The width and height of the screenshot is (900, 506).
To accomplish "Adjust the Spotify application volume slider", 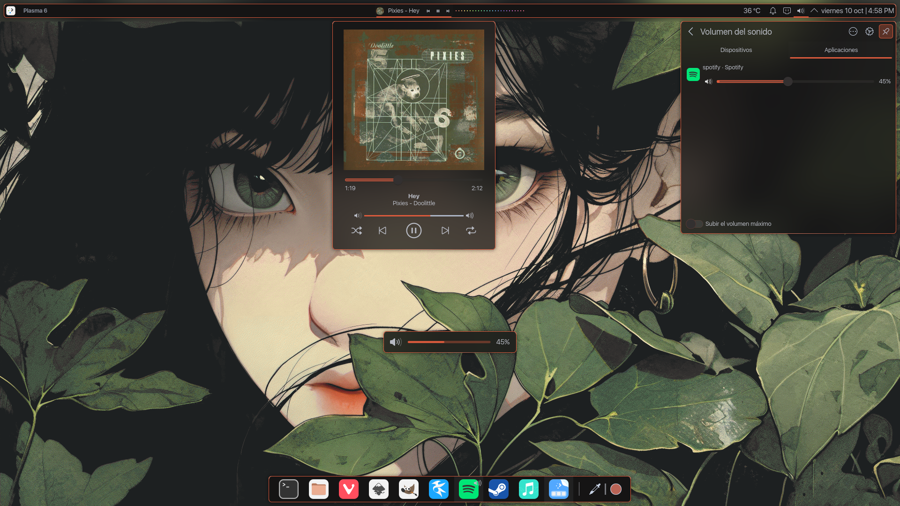I will click(x=795, y=82).
